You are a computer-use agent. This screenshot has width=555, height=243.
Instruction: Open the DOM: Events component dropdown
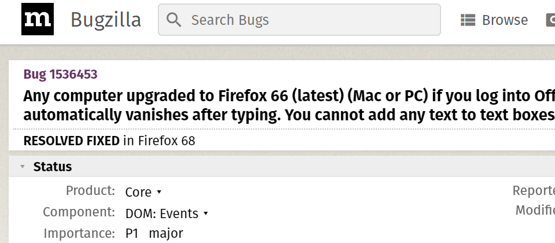[166, 213]
